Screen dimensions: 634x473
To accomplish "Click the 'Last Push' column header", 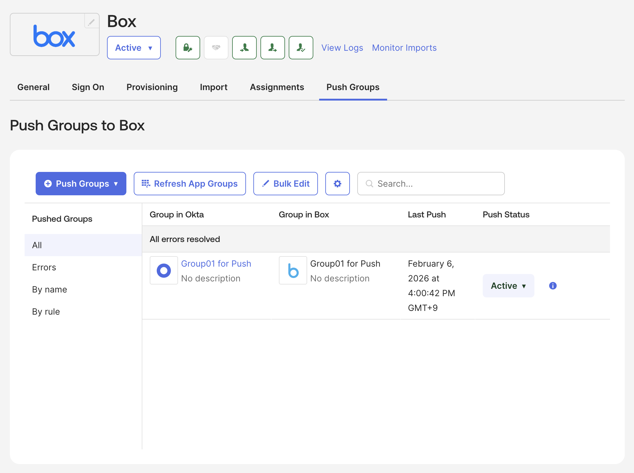I will coord(427,215).
